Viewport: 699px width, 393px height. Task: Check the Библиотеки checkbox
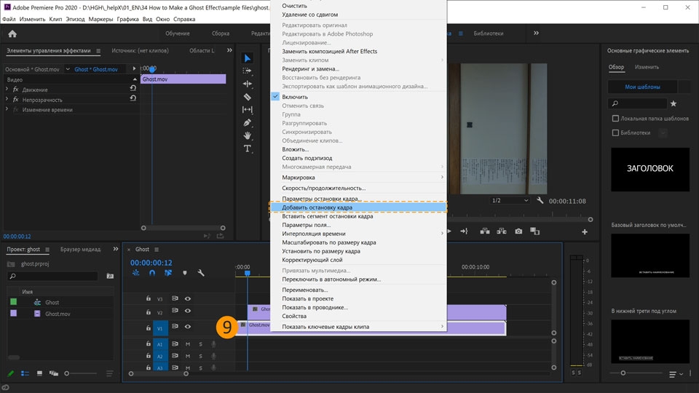(x=615, y=133)
